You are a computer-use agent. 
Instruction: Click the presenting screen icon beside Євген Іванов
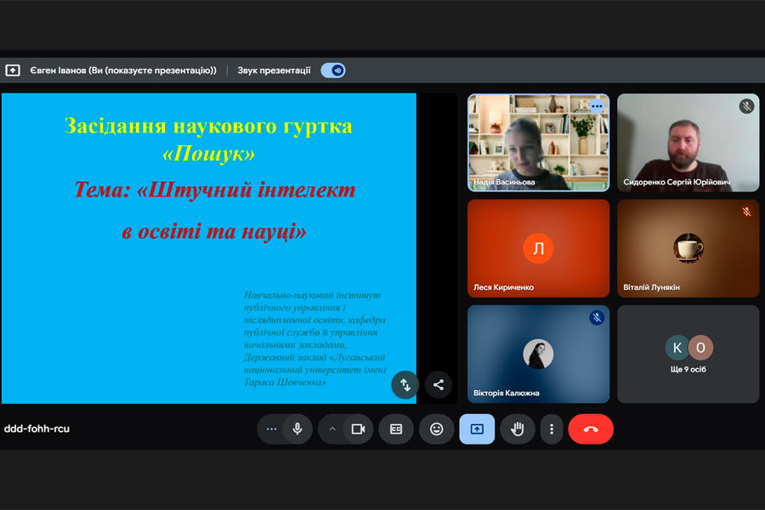[13, 71]
